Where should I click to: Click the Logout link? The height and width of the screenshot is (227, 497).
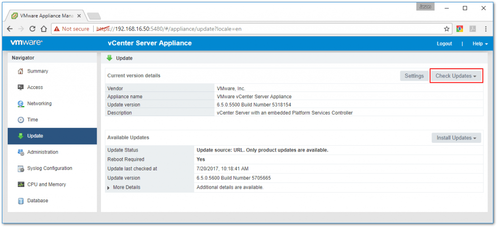(x=445, y=44)
